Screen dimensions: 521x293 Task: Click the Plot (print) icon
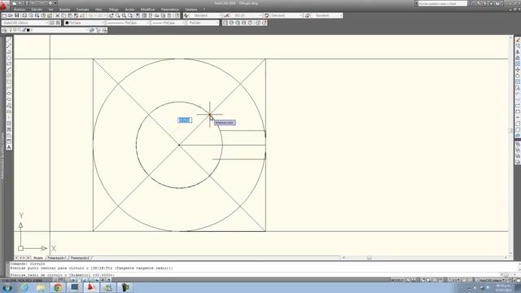[24, 15]
